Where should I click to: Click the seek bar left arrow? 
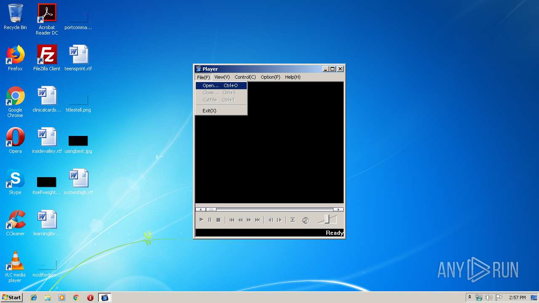click(x=201, y=209)
